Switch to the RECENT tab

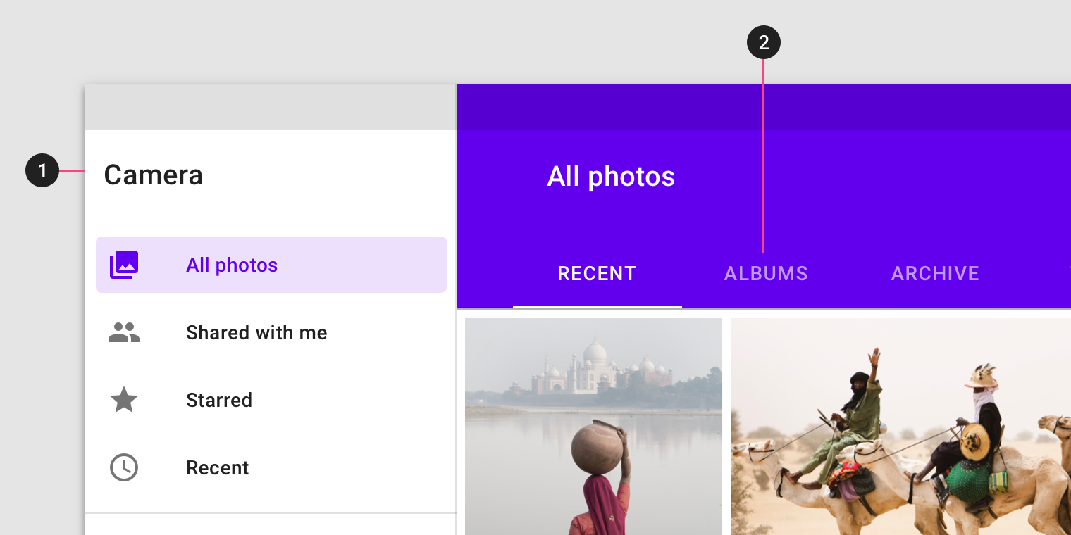(598, 273)
